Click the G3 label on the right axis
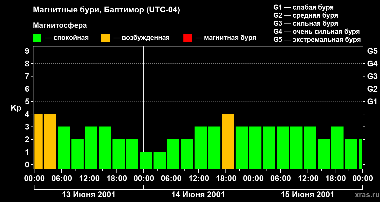The height and width of the screenshot is (202, 380). click(x=372, y=76)
